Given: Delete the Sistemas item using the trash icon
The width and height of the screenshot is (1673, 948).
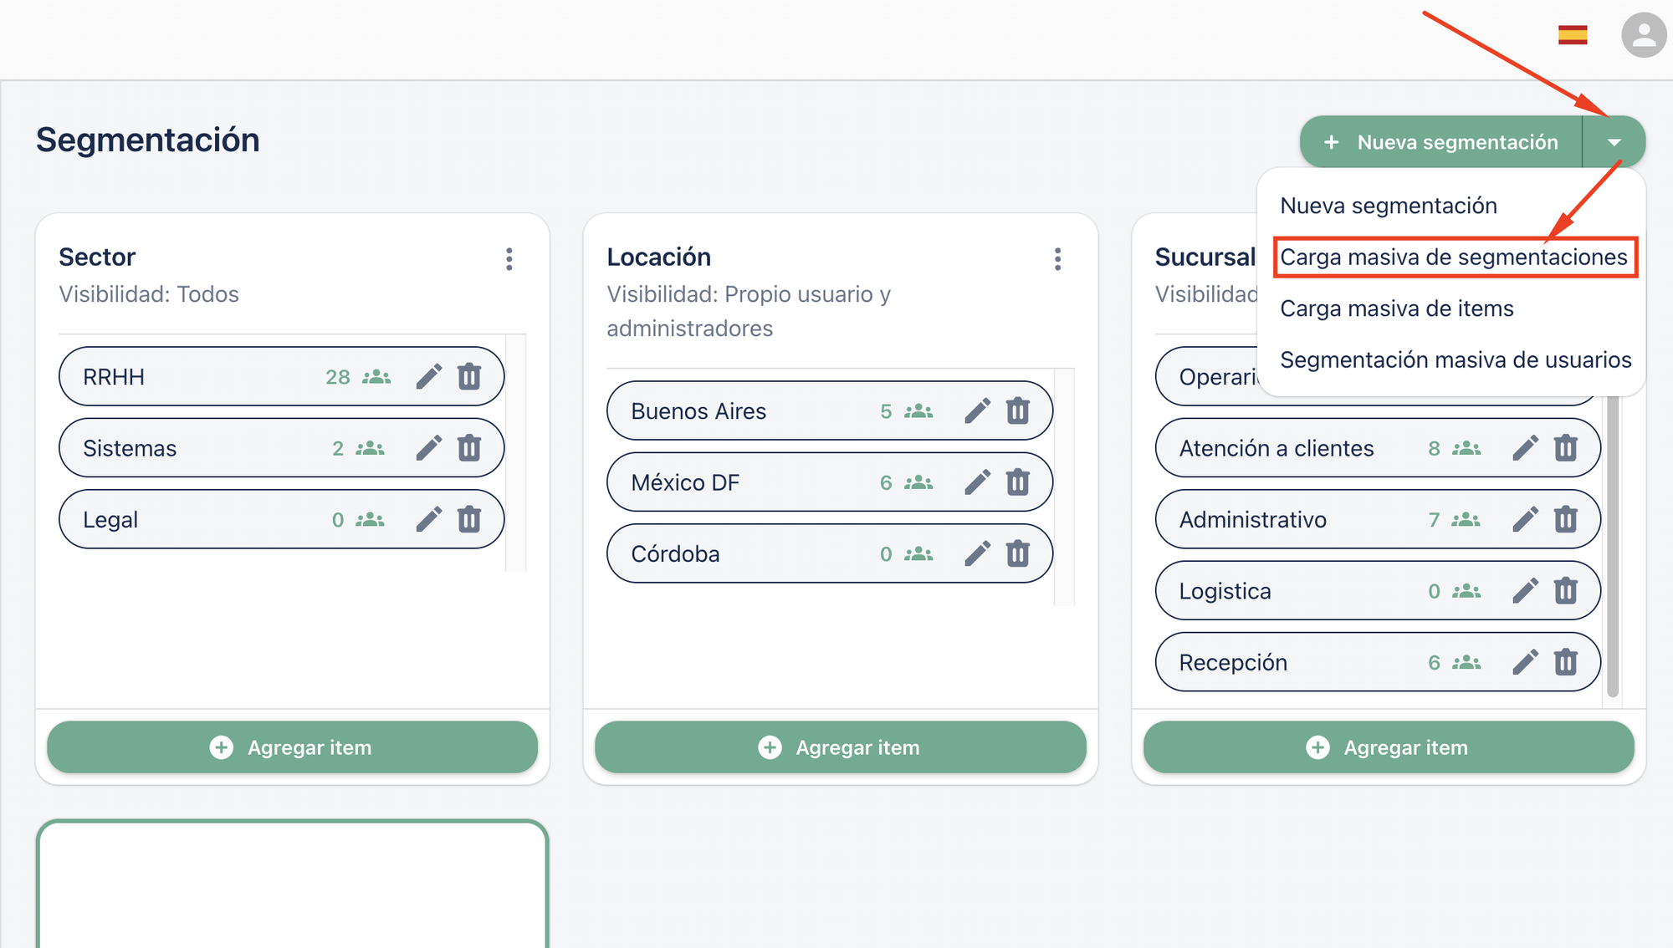Looking at the screenshot, I should coord(469,448).
